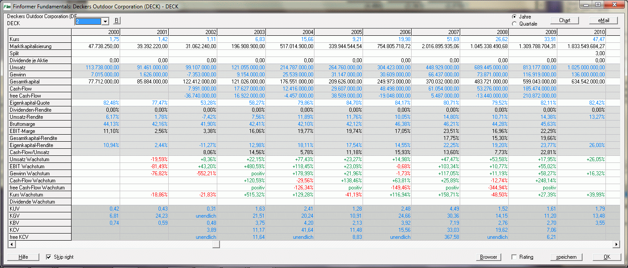Click the Umsatz row label

click(40, 68)
